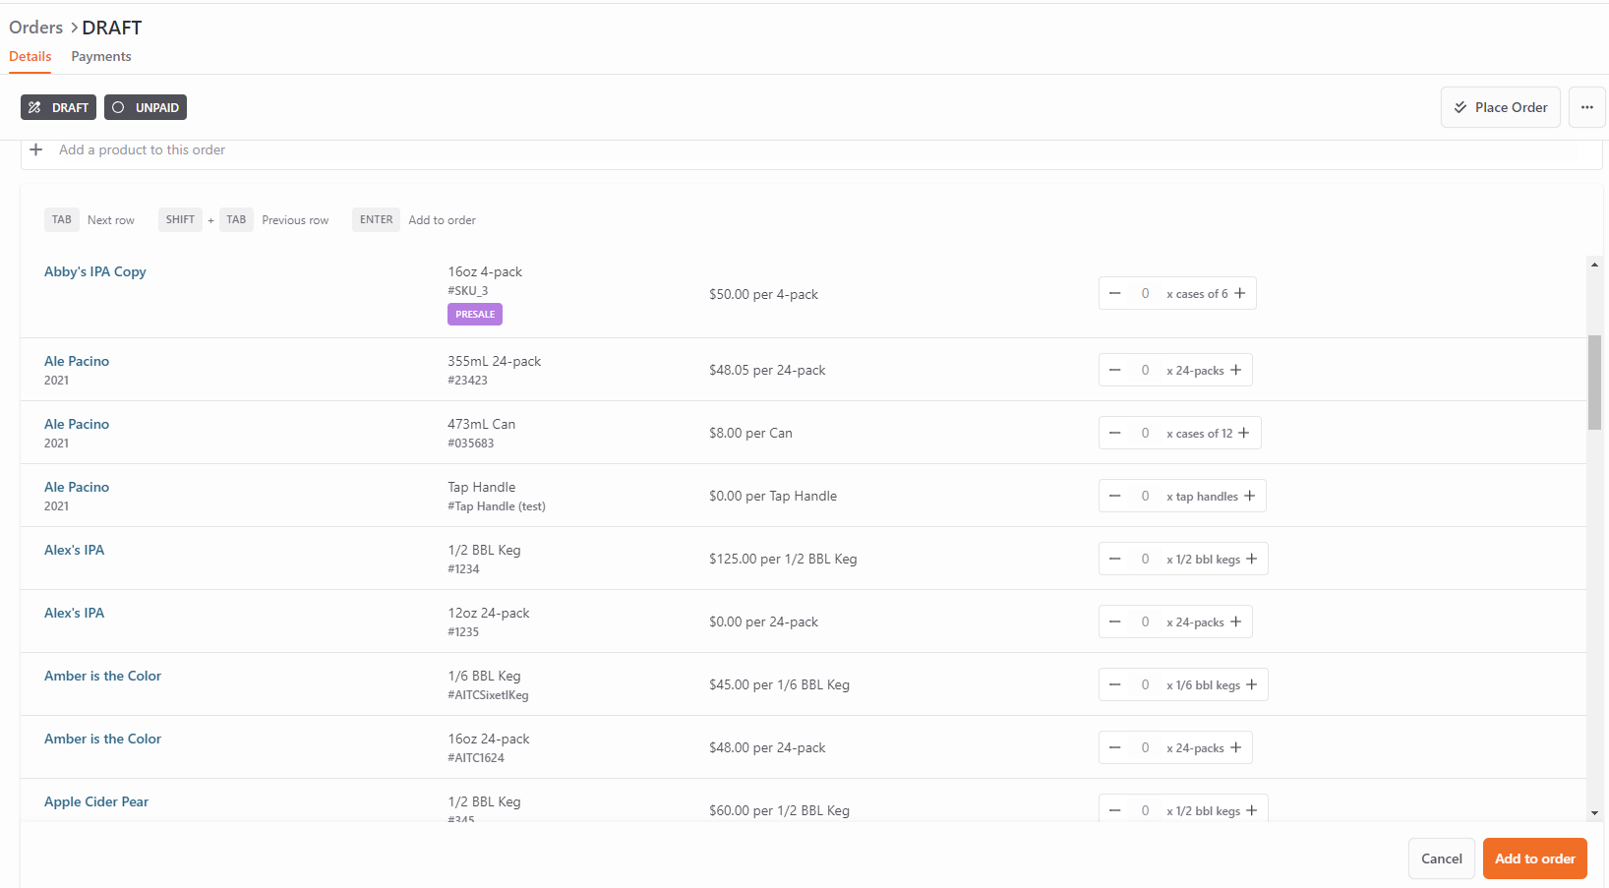Decrease Alex's IPA 12oz 24-pack quantity
The height and width of the screenshot is (888, 1609).
coord(1115,622)
